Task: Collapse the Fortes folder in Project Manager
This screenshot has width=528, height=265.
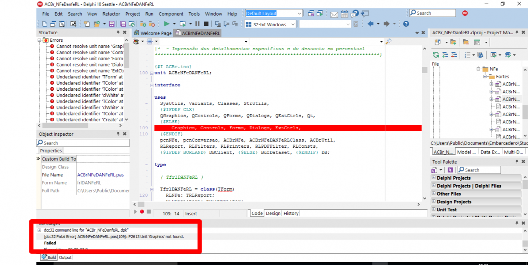Action: 485,76
